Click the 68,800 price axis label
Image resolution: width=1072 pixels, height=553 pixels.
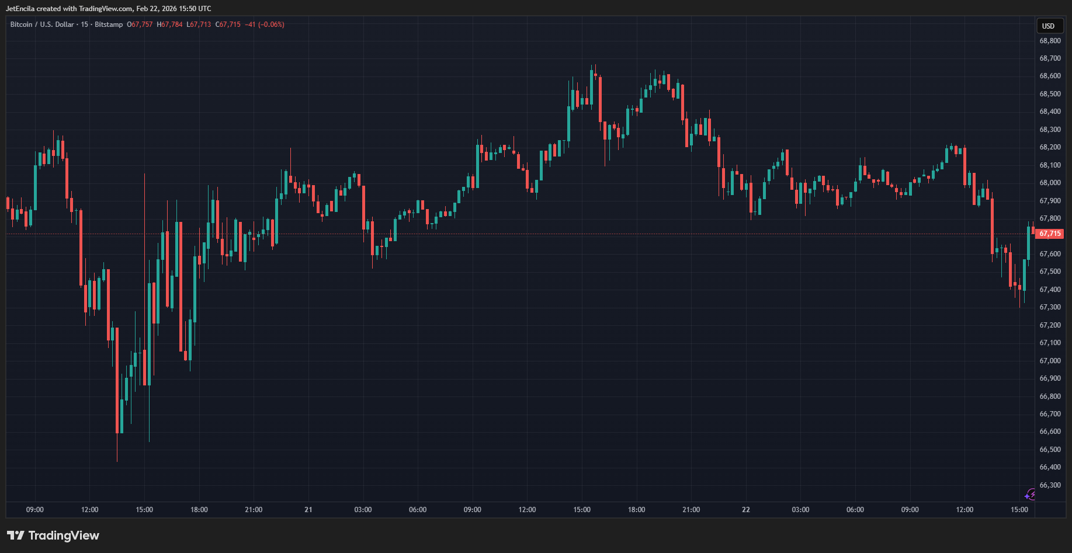(x=1050, y=41)
